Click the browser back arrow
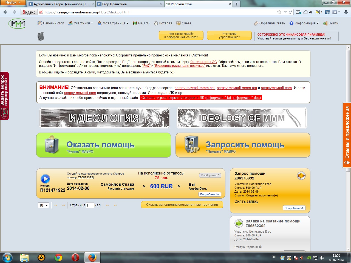The image size is (351, 263). 5,12
